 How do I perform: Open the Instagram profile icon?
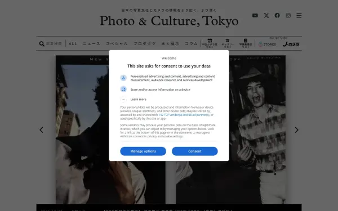point(288,16)
